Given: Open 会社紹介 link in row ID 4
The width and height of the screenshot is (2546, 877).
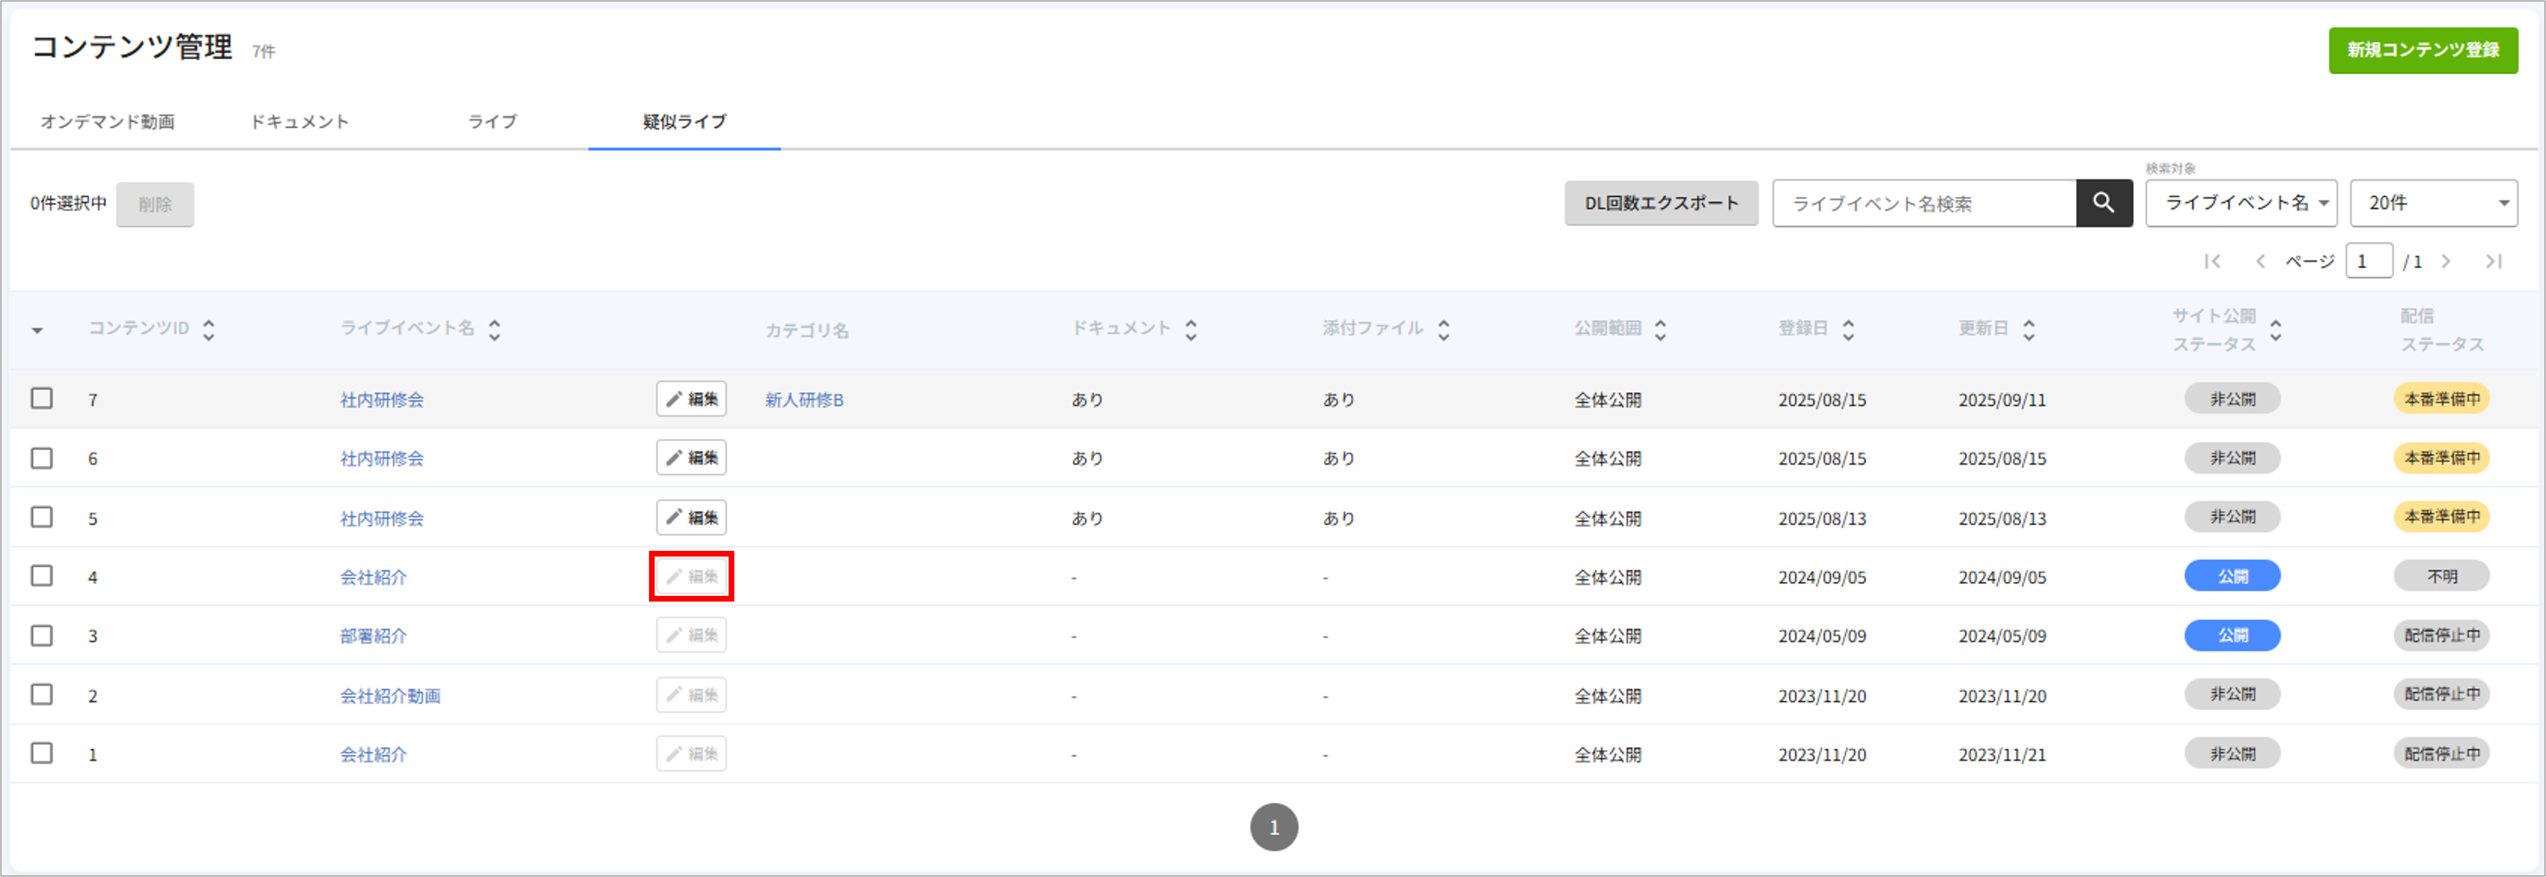Looking at the screenshot, I should 374,578.
